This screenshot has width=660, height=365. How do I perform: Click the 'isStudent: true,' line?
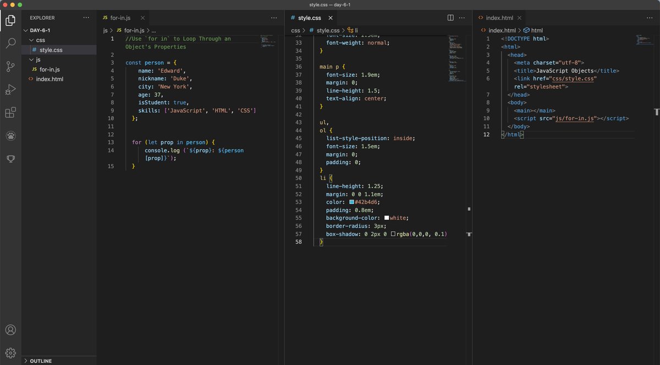tap(163, 102)
